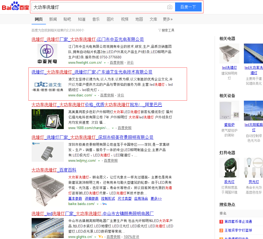Expand arrow next to www.freelight.com.cn
263x239 pixels.
[105, 63]
